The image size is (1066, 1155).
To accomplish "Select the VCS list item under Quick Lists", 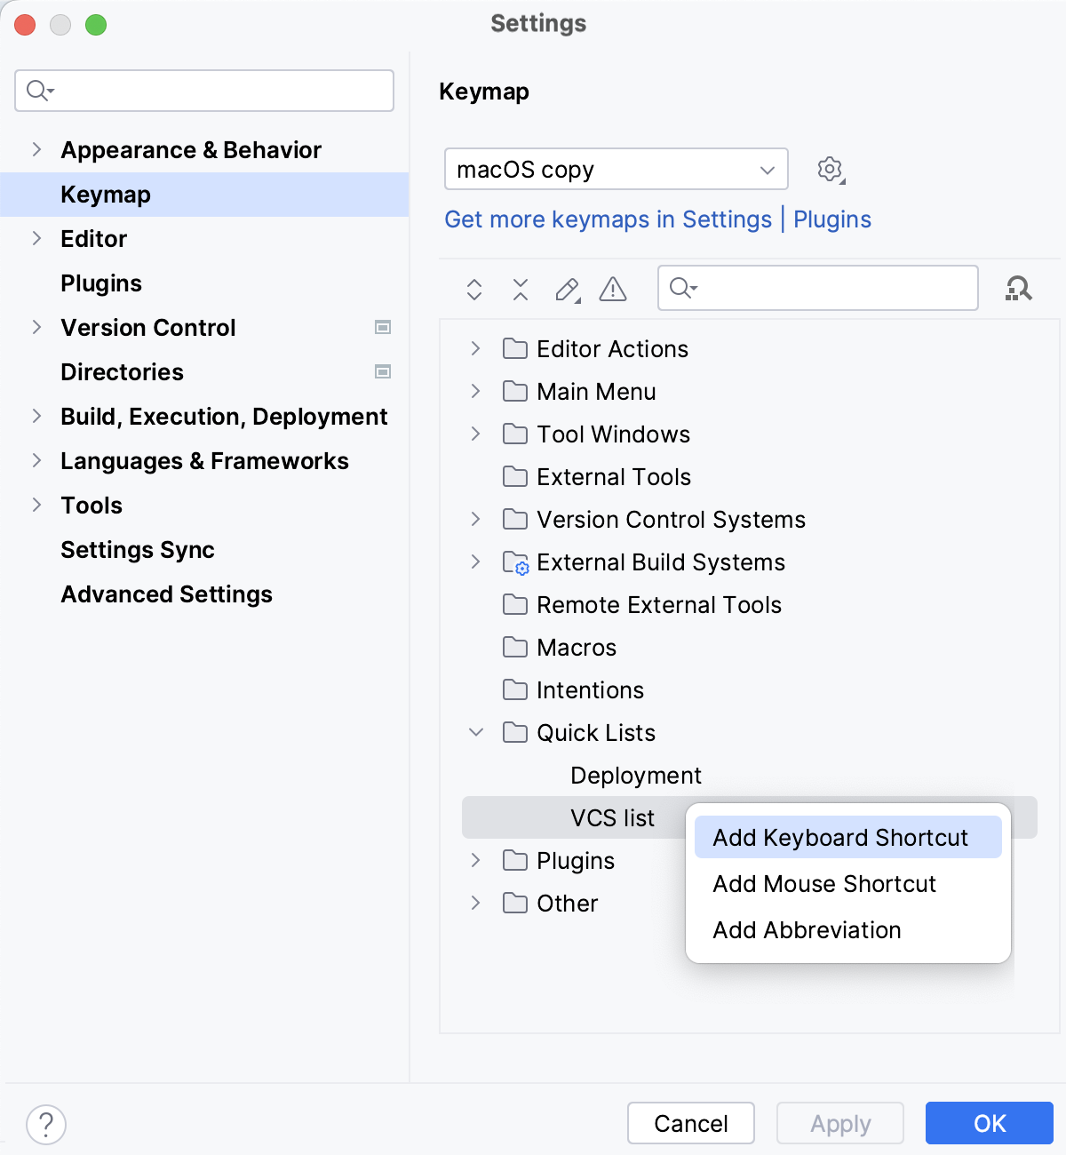I will [612, 817].
